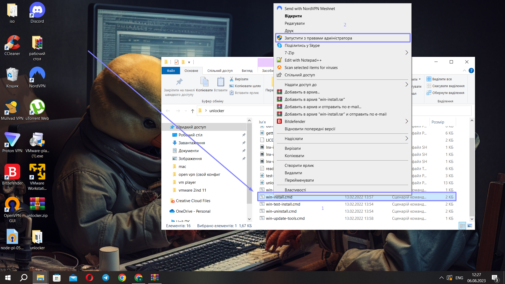This screenshot has height=284, width=505.
Task: Open recent locations dropdown in navigation bar
Action: point(186,111)
